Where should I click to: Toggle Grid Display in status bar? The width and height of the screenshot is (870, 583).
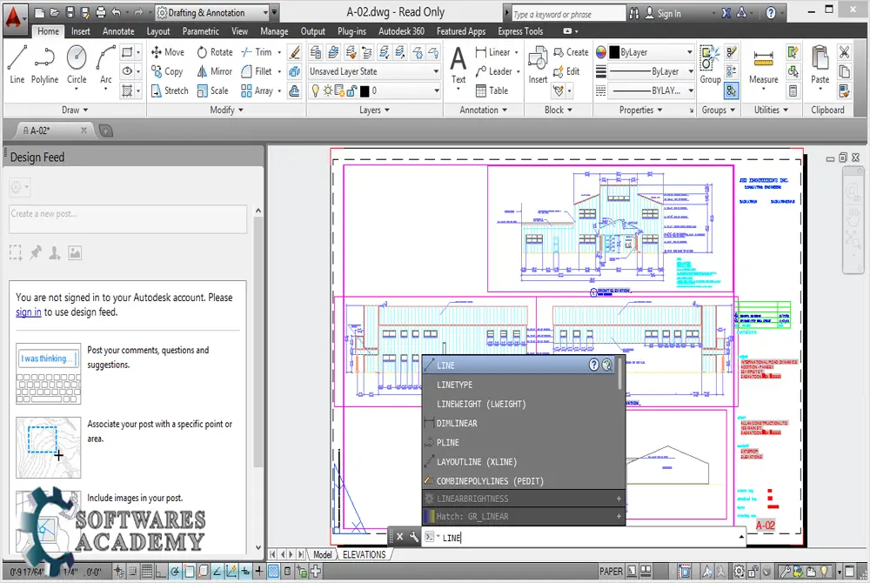point(147,571)
